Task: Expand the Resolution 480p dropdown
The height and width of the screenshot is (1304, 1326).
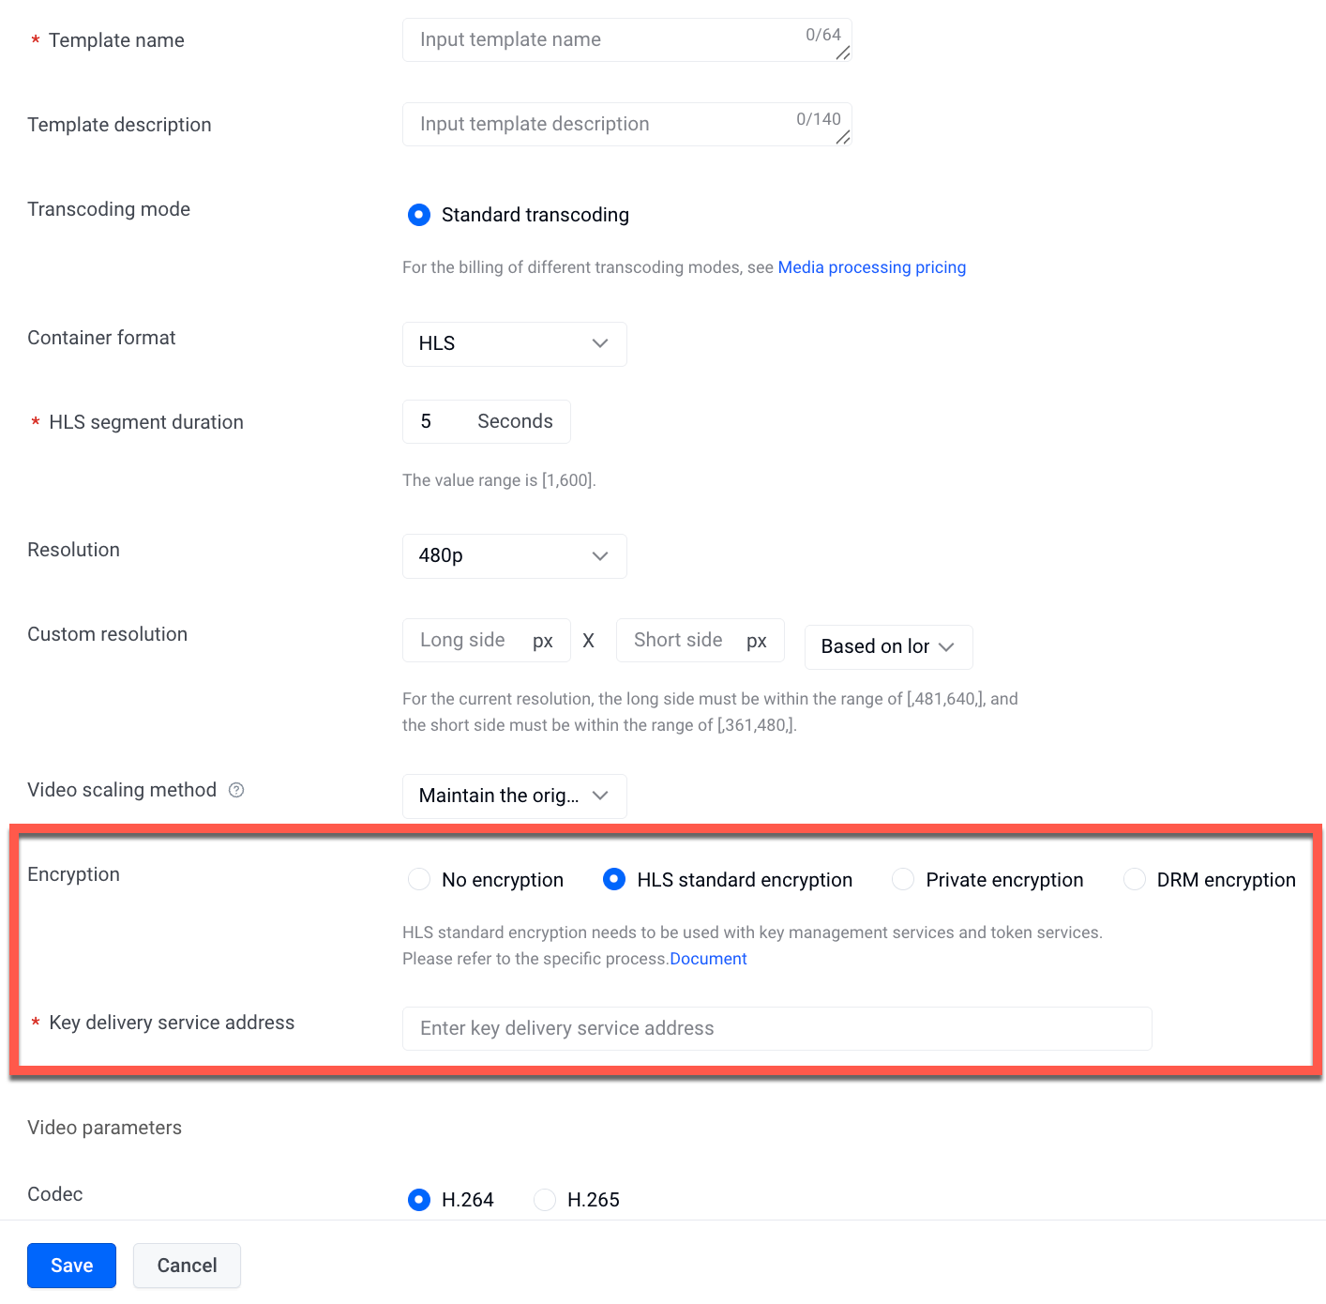Action: point(515,556)
